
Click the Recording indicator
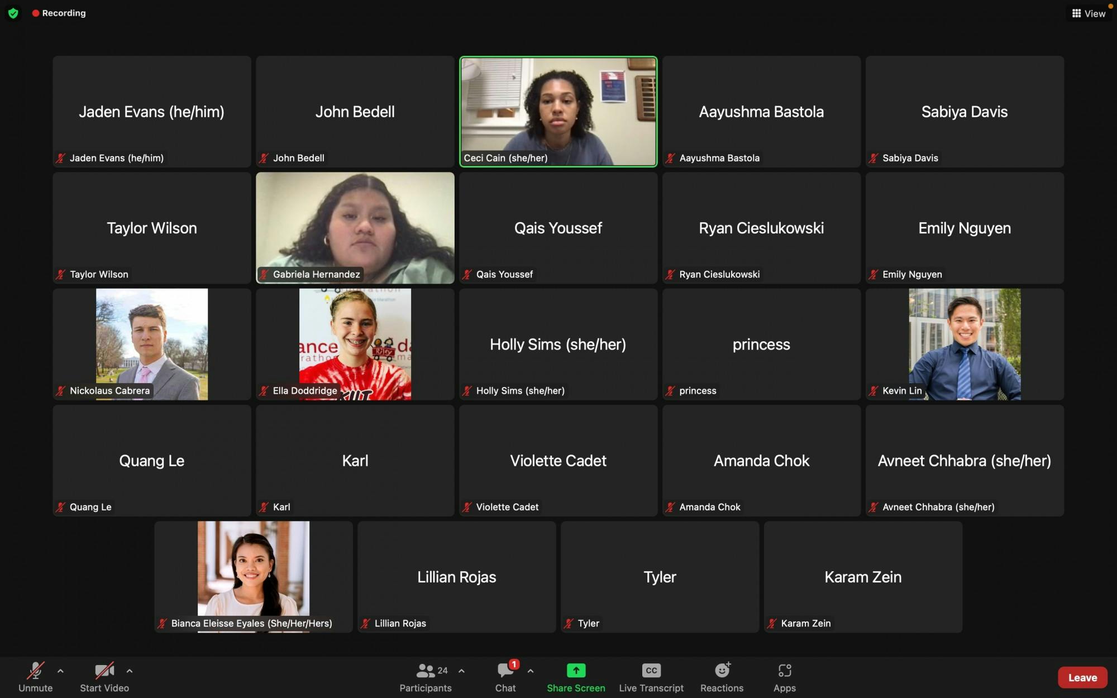(59, 13)
